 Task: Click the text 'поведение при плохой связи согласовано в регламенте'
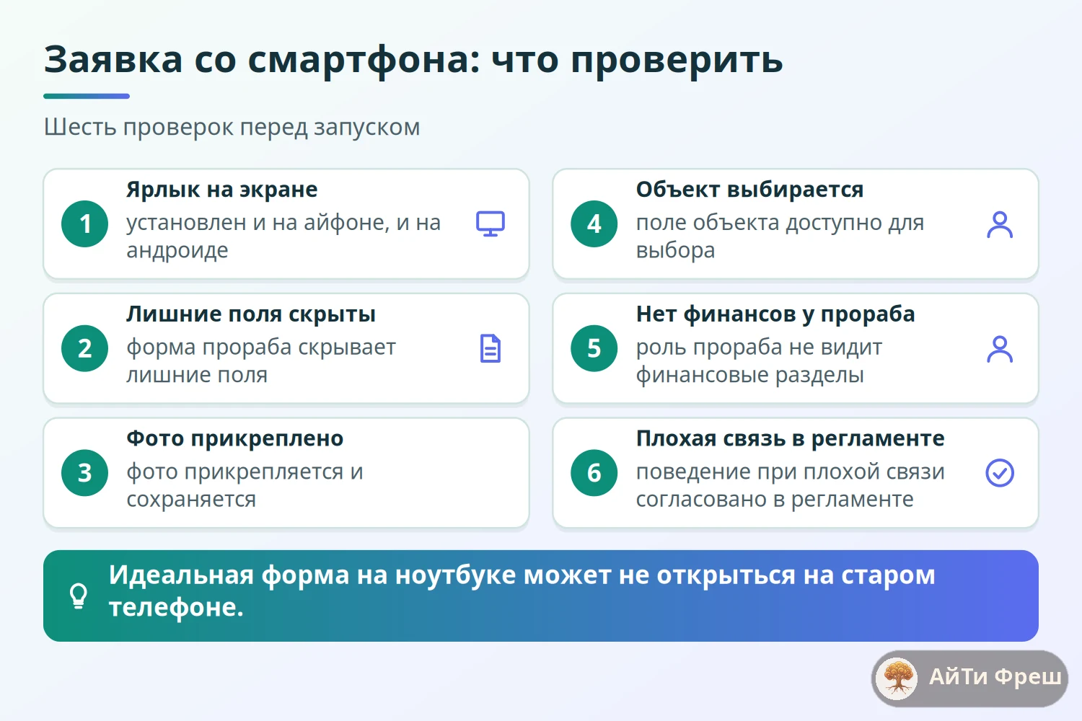point(790,485)
